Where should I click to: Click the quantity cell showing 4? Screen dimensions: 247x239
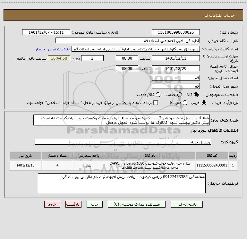57,165
